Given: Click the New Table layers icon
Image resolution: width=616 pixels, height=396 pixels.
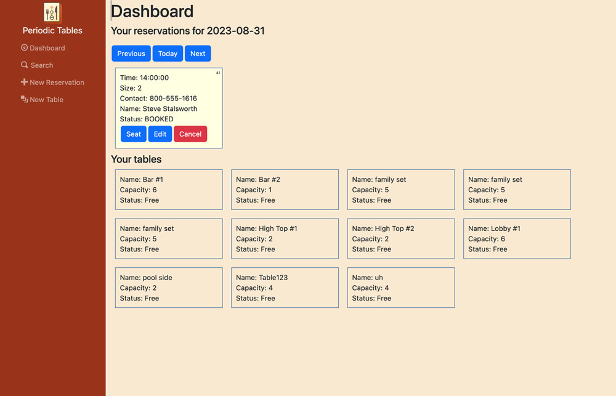Looking at the screenshot, I should point(24,99).
